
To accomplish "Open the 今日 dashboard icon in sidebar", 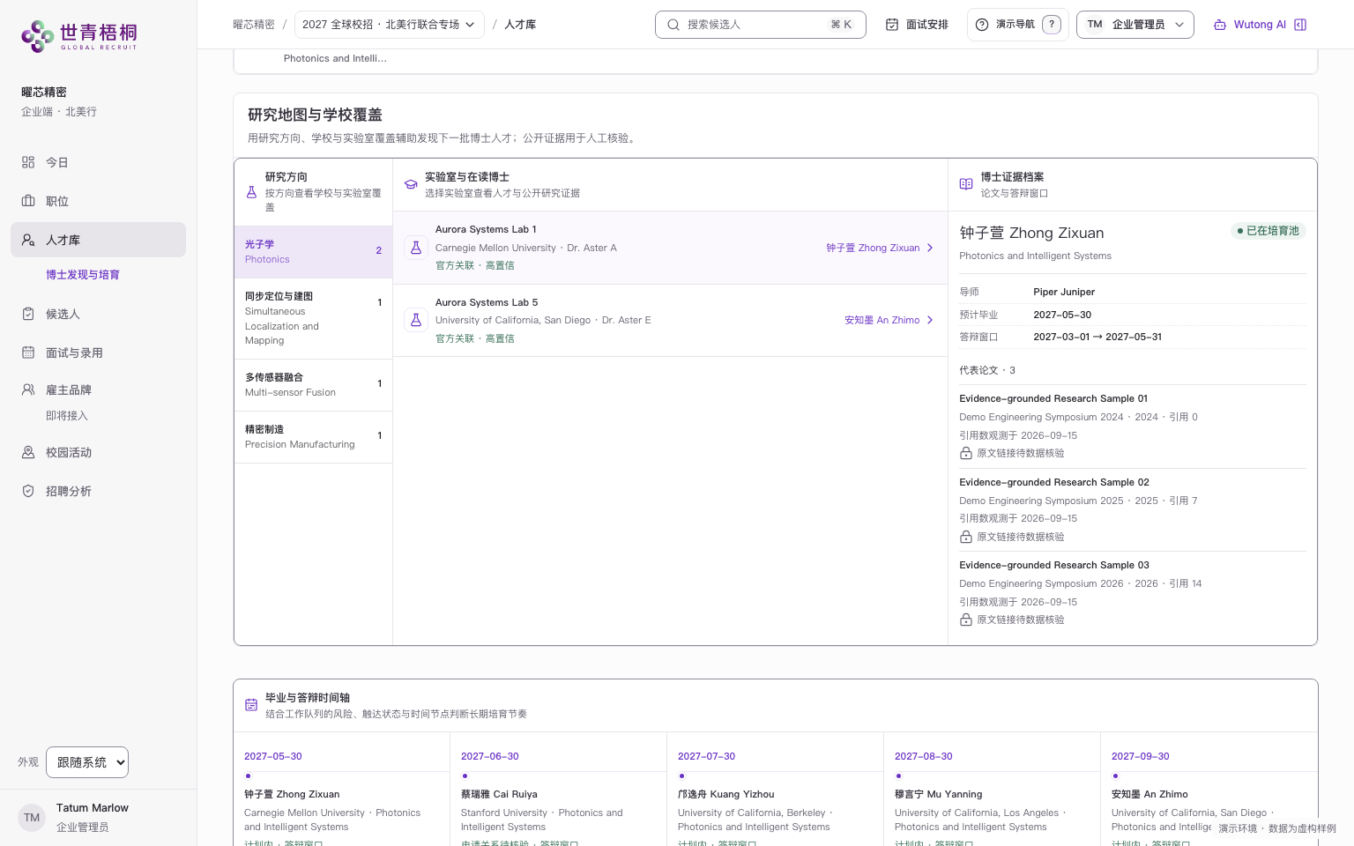I will coord(28,162).
